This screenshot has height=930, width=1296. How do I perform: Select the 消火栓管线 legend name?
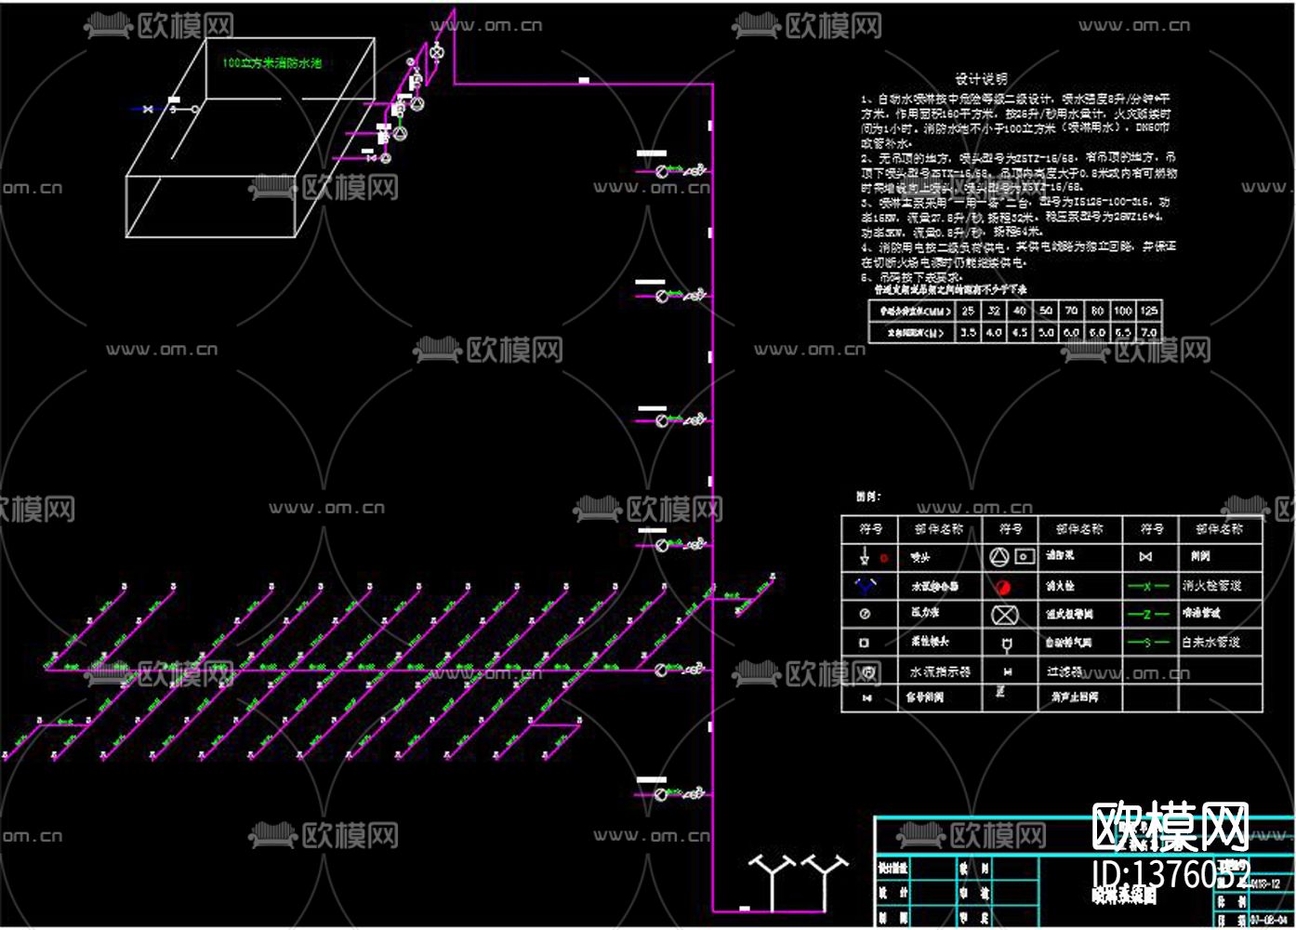pos(1211,586)
